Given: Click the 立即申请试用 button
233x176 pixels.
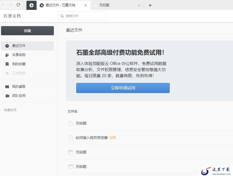Looking at the screenshot, I should (x=123, y=88).
